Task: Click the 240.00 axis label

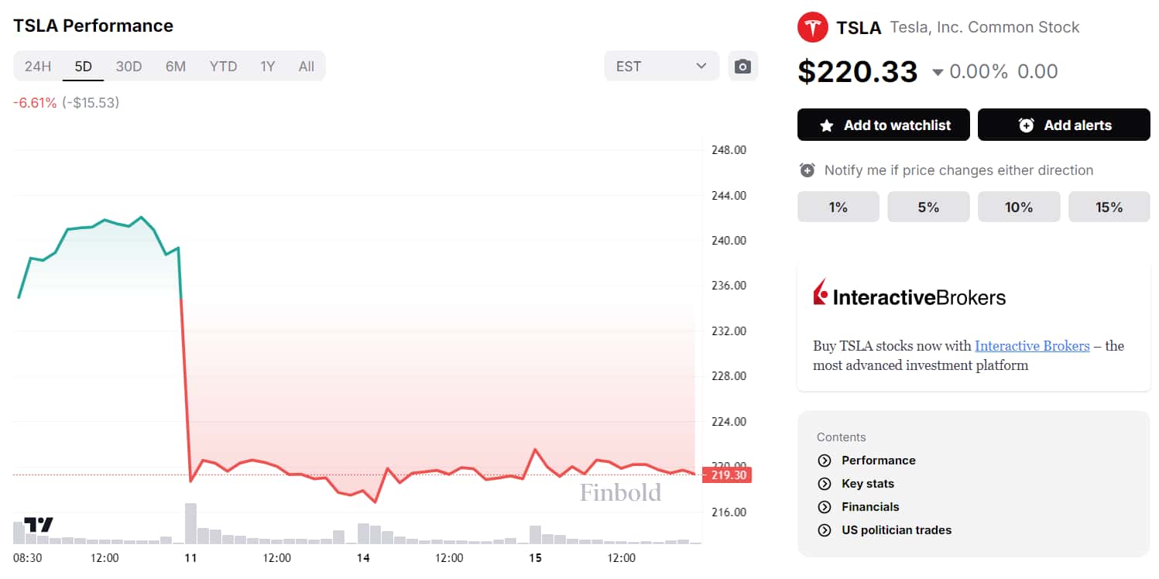Action: pyautogui.click(x=729, y=241)
